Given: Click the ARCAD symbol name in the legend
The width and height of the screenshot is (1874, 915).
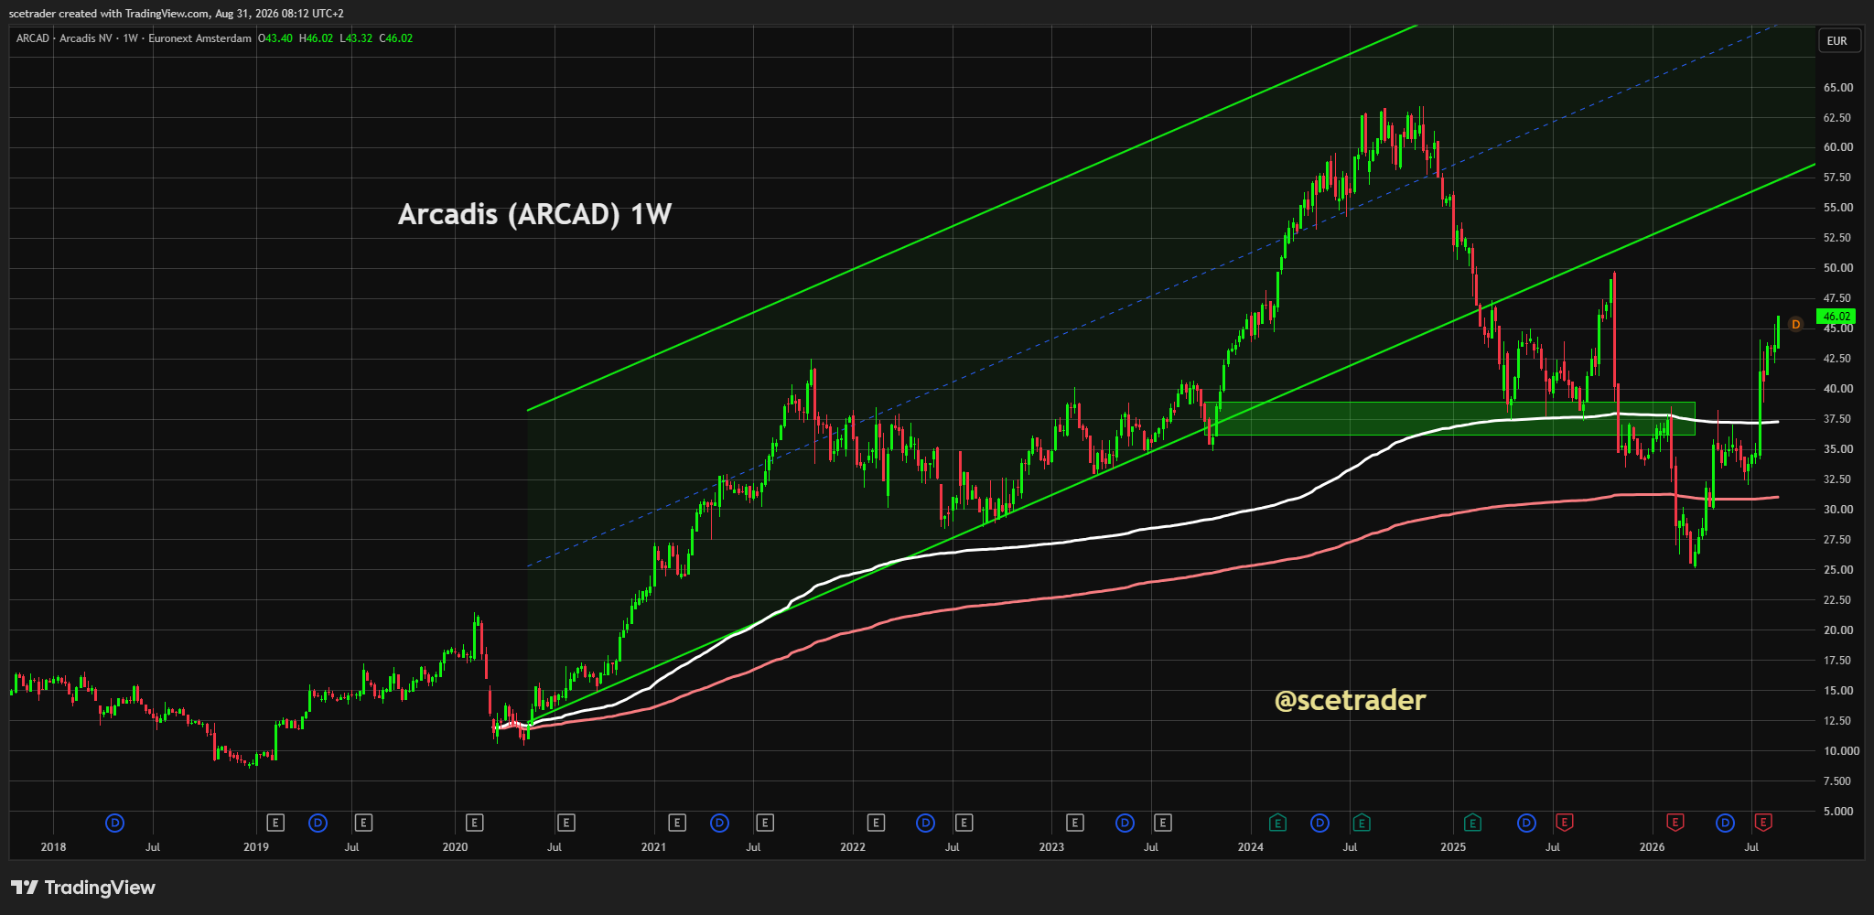Looking at the screenshot, I should pos(33,38).
